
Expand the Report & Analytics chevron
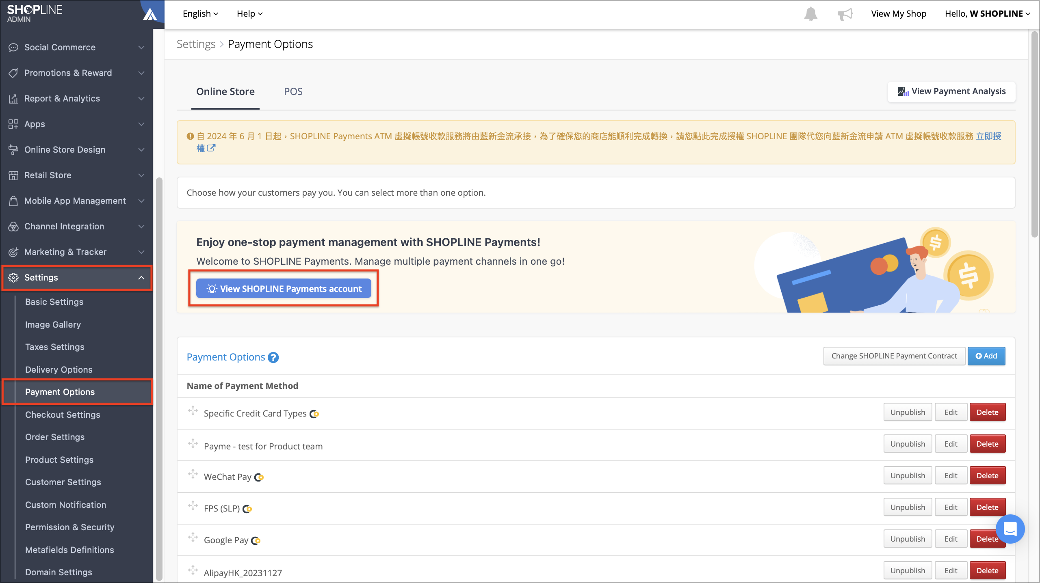click(141, 99)
